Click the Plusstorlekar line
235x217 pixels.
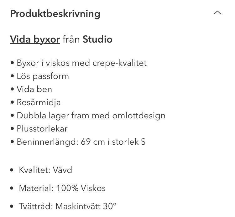click(42, 129)
